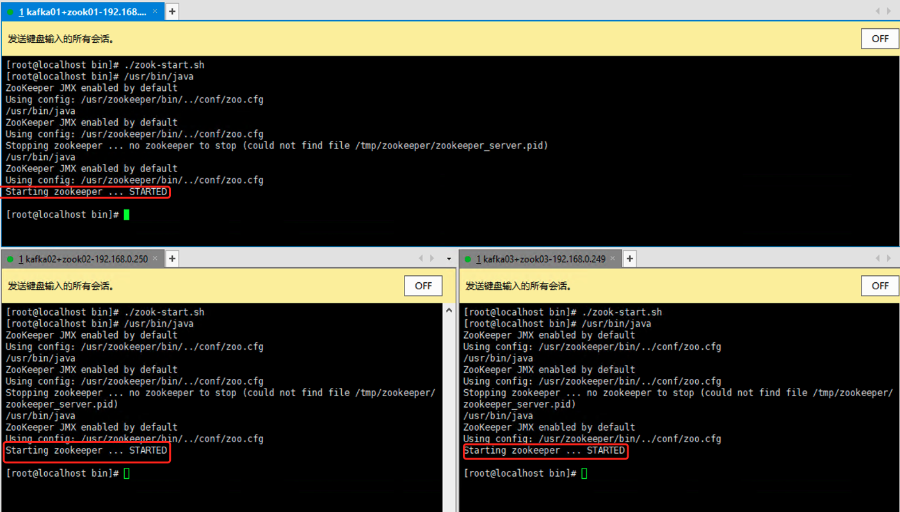Click '[root@localhost bin]# /usr/bin/java' in kafka02 terminal
The width and height of the screenshot is (900, 512).
[x=99, y=324]
